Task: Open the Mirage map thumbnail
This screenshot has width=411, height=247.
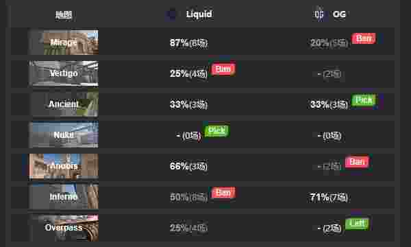Action: pyautogui.click(x=64, y=43)
